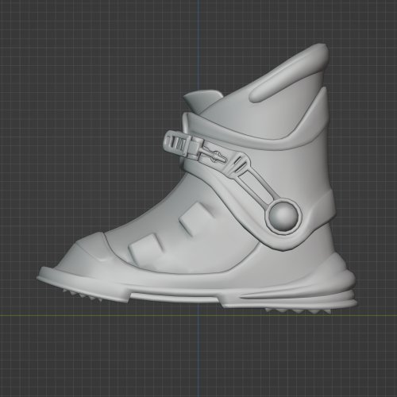Click the flat sole plate under the arch
The width and height of the screenshot is (397, 397).
[x=175, y=298]
